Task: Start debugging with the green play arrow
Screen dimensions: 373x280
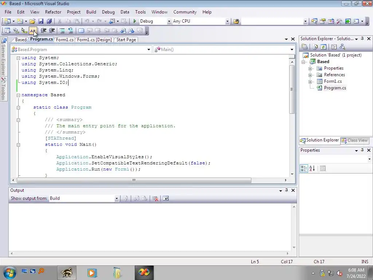Action: pos(135,21)
